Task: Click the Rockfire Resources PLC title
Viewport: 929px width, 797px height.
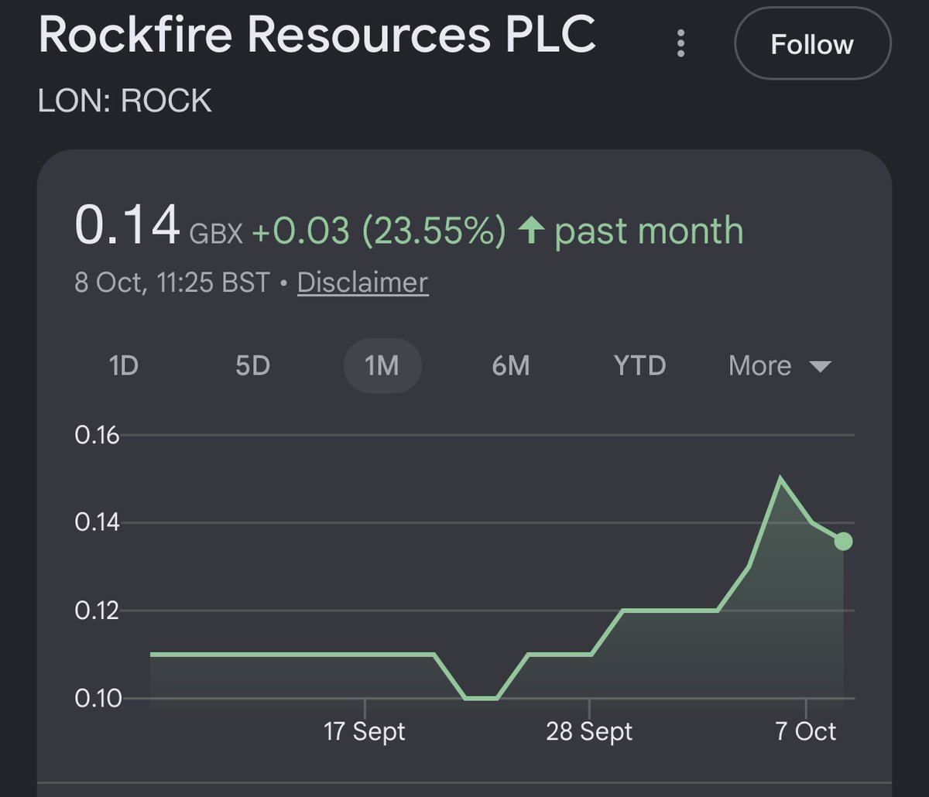Action: (x=317, y=34)
